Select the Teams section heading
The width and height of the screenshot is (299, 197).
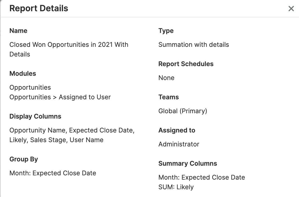click(x=169, y=97)
